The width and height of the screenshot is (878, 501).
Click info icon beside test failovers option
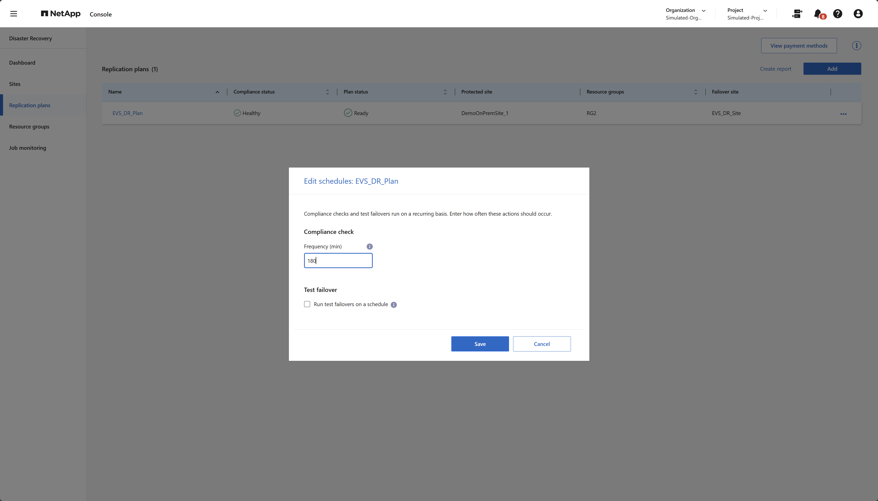(x=394, y=305)
